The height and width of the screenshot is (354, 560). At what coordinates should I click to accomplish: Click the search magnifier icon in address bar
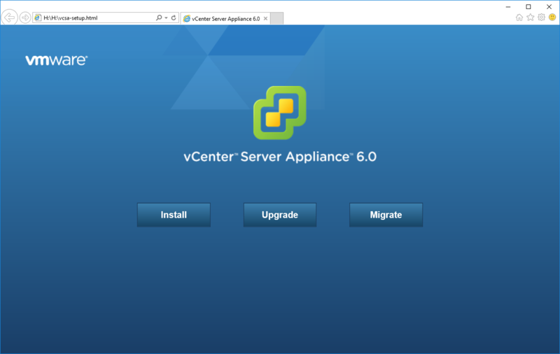coord(159,17)
